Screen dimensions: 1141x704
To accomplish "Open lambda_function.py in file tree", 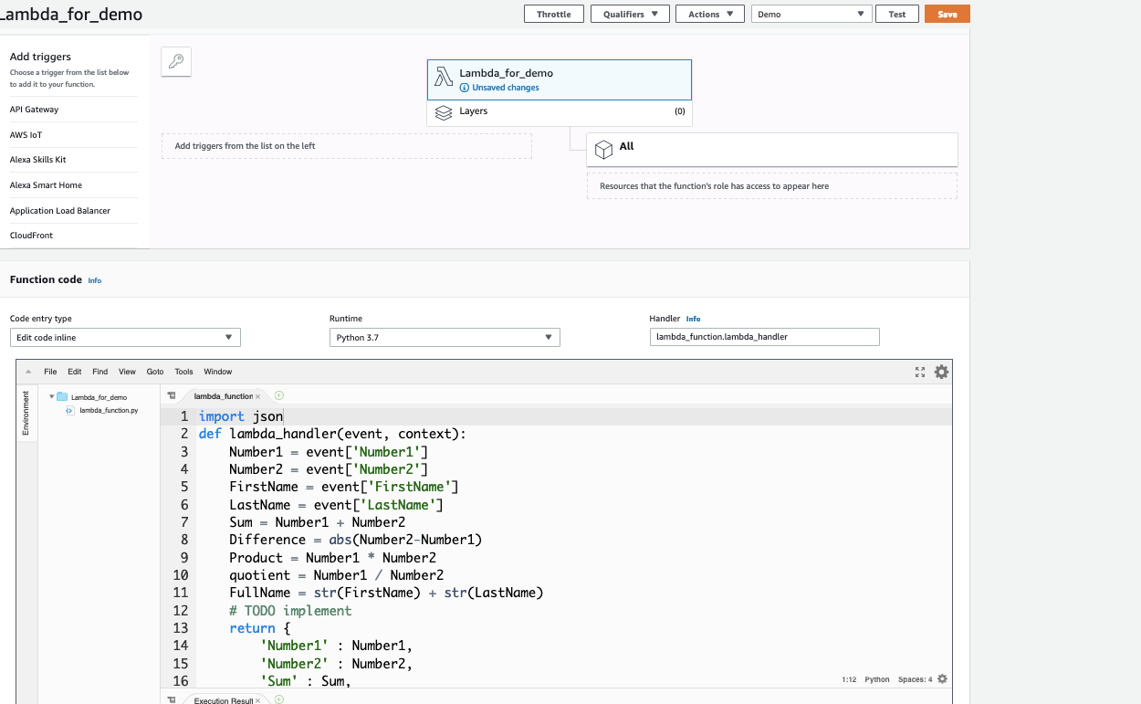I will tap(109, 411).
